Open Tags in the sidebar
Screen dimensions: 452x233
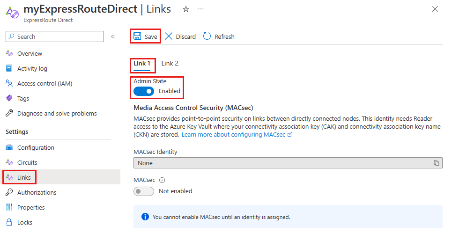pos(23,98)
